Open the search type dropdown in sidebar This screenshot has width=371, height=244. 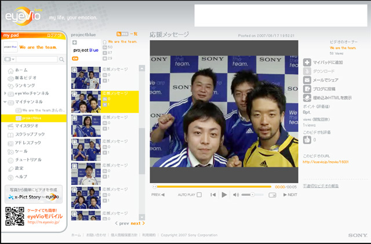(x=9, y=59)
